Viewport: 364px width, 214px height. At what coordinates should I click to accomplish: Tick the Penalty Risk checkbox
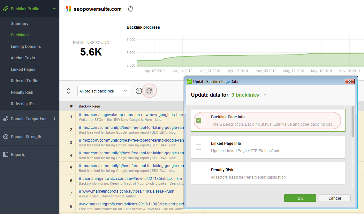coord(199,173)
